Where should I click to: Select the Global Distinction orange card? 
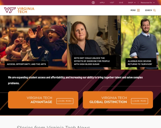coord(118,100)
